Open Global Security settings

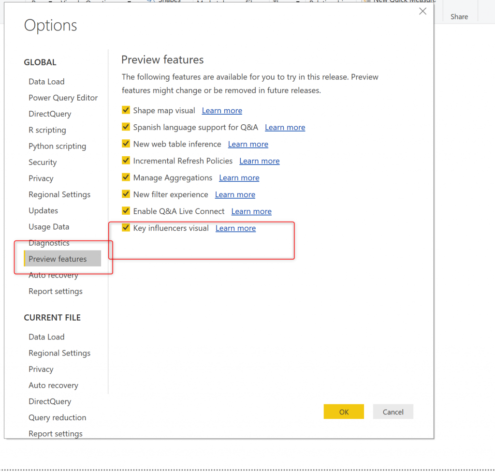click(x=43, y=162)
